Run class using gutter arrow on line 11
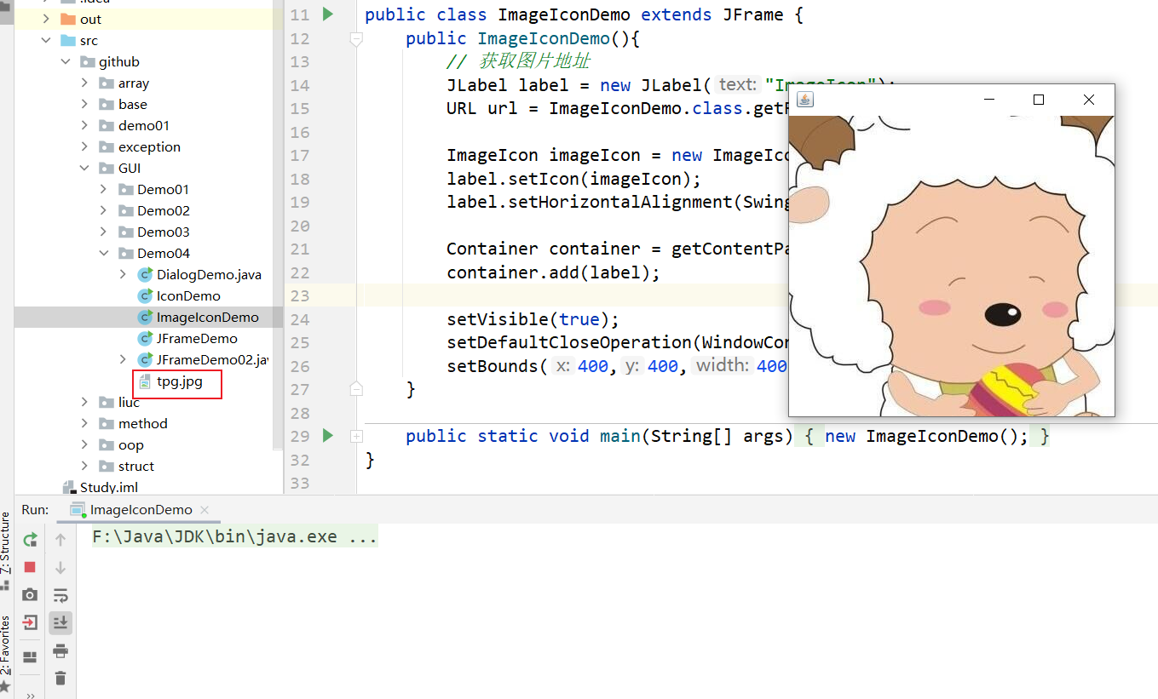The width and height of the screenshot is (1158, 699). [x=328, y=14]
